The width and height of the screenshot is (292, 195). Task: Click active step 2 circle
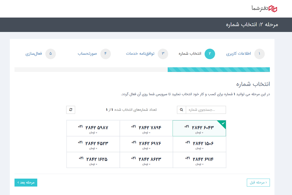pyautogui.click(x=210, y=54)
